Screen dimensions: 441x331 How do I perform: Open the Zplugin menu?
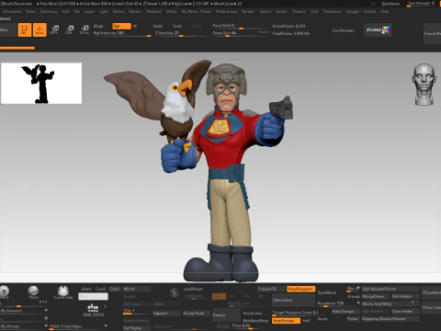353,11
